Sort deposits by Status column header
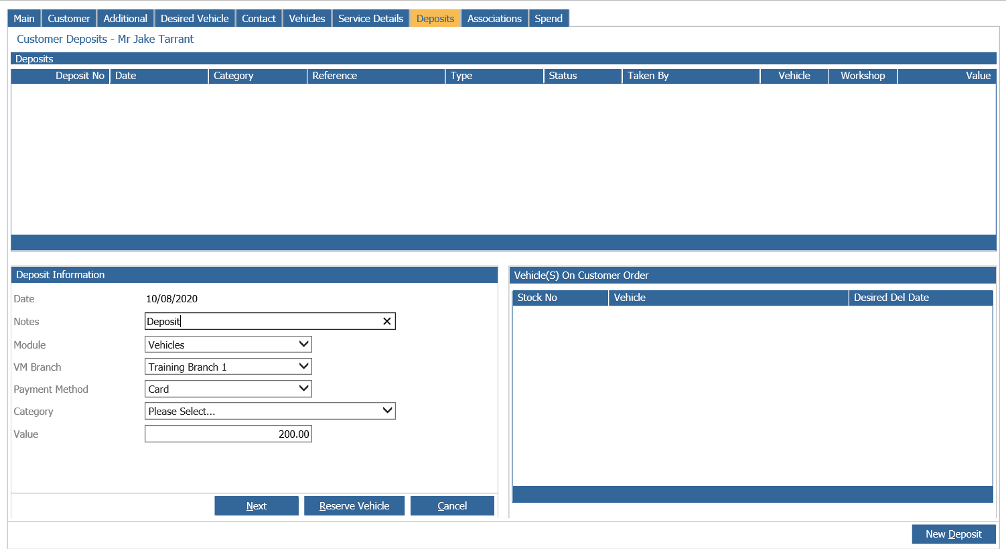The width and height of the screenshot is (1006, 549). click(x=563, y=76)
